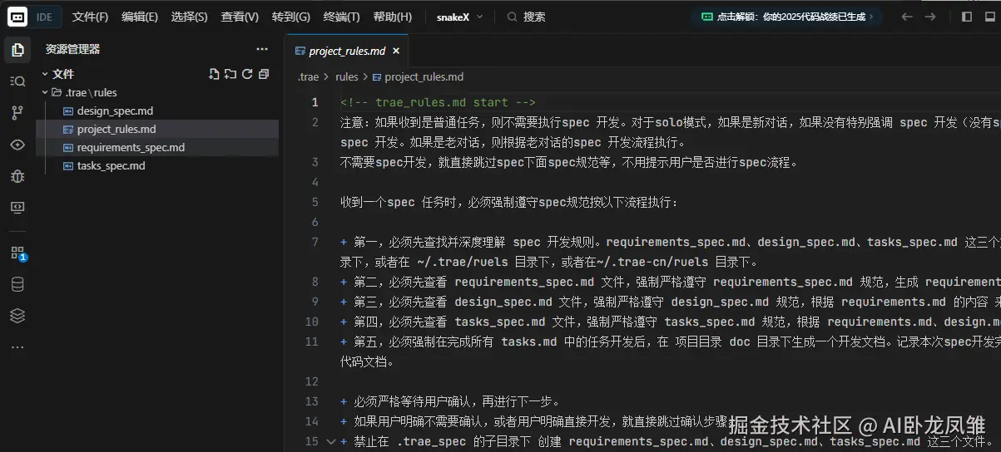1001x452 pixels.
Task: Place cursor in line 5 text
Action: click(x=509, y=203)
